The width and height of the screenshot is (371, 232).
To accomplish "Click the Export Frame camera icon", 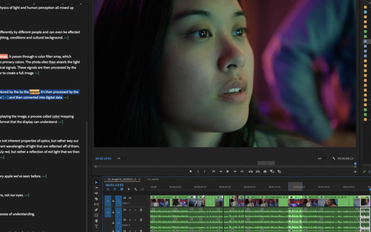I will 265,171.
